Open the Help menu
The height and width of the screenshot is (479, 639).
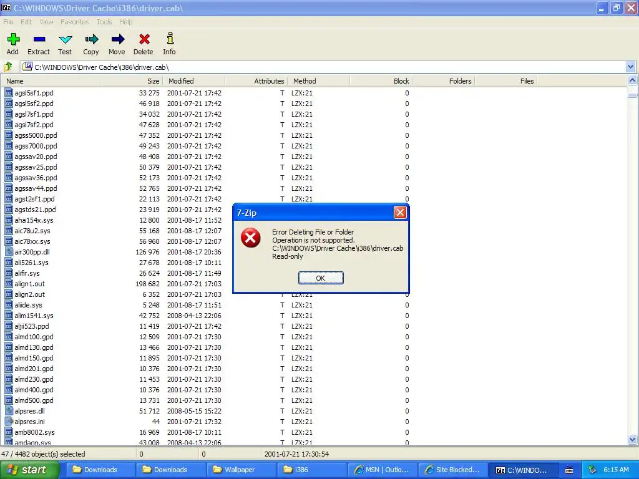[x=125, y=22]
